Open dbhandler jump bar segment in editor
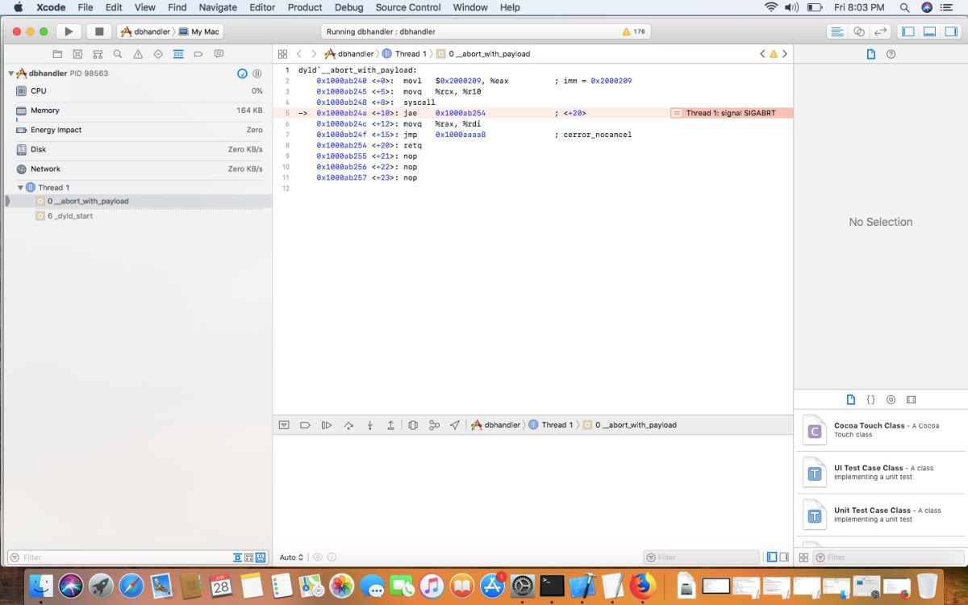The width and height of the screenshot is (968, 605). coord(349,54)
